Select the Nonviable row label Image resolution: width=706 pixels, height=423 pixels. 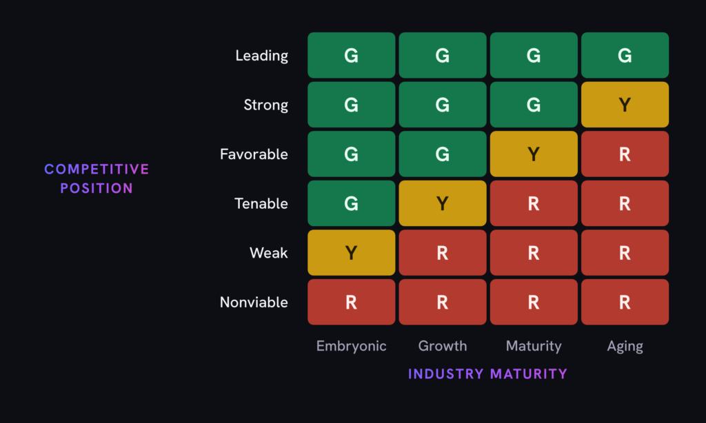click(x=254, y=302)
